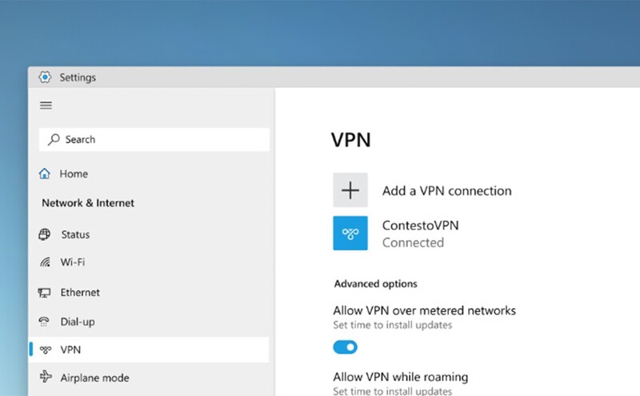Viewport: 640px width, 396px height.
Task: Open the hamburger navigation menu
Action: pyautogui.click(x=46, y=105)
